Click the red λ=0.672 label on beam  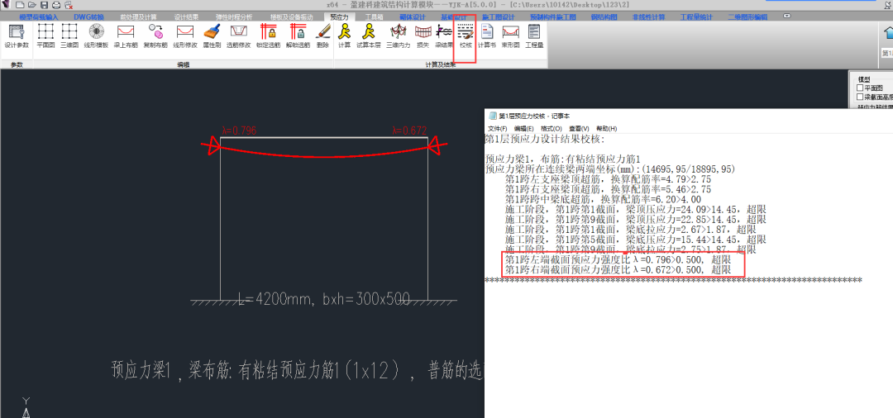point(409,131)
